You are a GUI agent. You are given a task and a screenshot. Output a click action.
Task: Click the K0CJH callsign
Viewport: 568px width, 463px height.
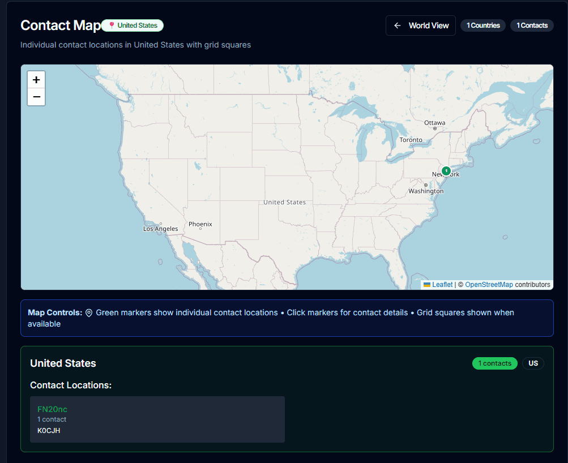tap(49, 430)
